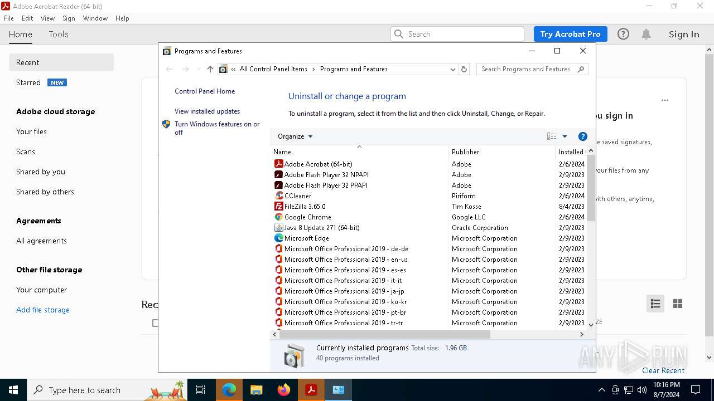Go up one level in Control Panel
Screen dimensions: 714x401
210,69
